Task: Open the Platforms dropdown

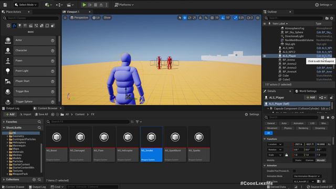Action: tap(124, 5)
